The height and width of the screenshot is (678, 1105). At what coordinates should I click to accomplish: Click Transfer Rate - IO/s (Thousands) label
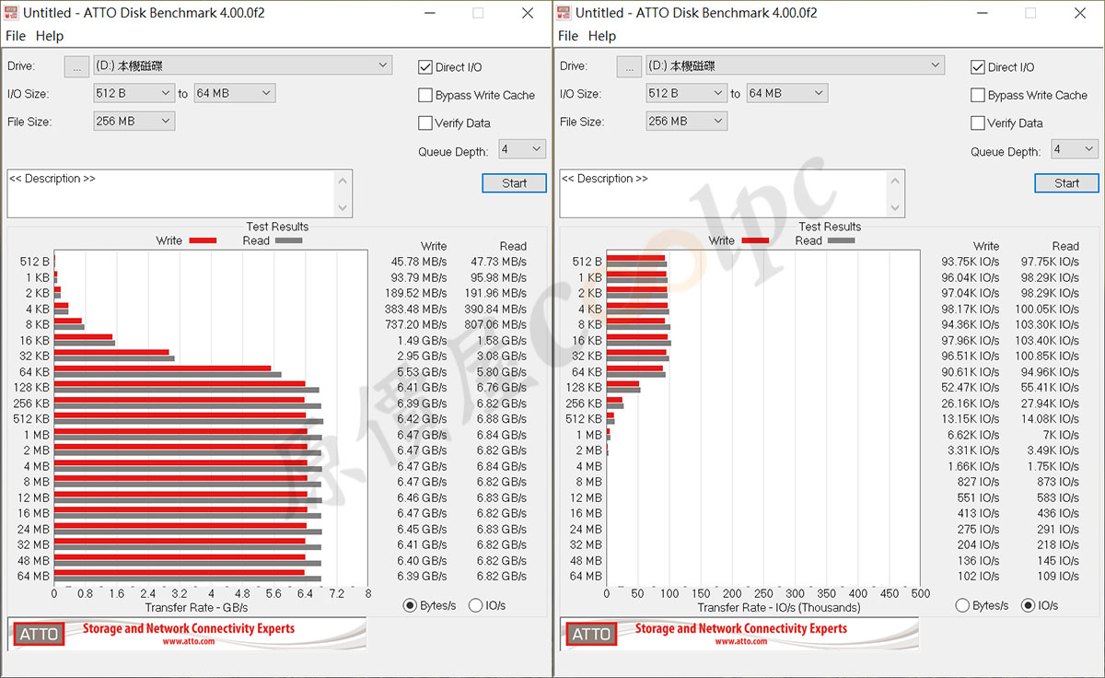(x=779, y=607)
